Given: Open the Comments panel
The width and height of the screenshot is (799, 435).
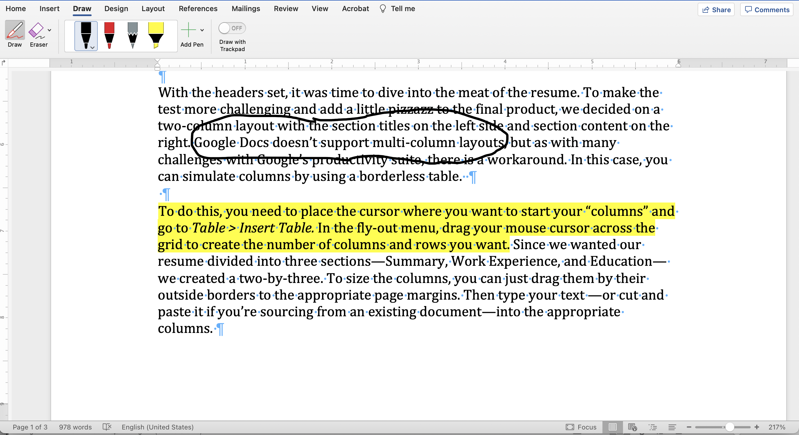Looking at the screenshot, I should tap(766, 10).
